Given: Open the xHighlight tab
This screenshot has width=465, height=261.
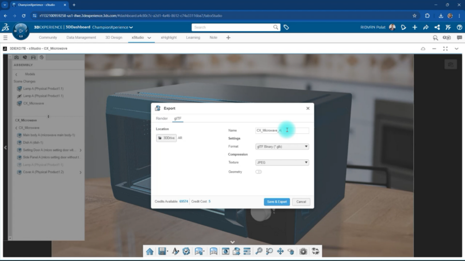Looking at the screenshot, I should pos(169,38).
